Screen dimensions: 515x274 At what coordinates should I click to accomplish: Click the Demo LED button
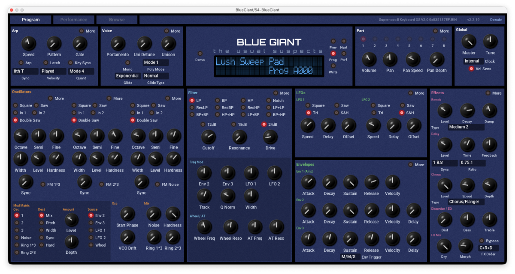click(200, 54)
